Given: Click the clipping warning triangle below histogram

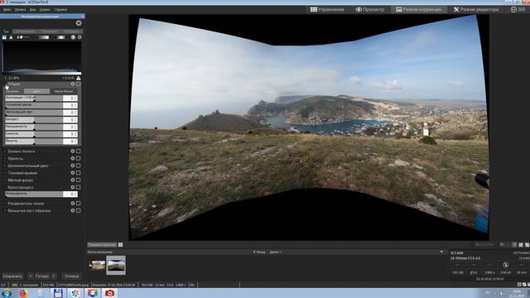Looking at the screenshot, I should click(79, 78).
